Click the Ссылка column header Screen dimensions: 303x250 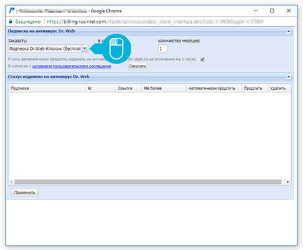pos(129,88)
